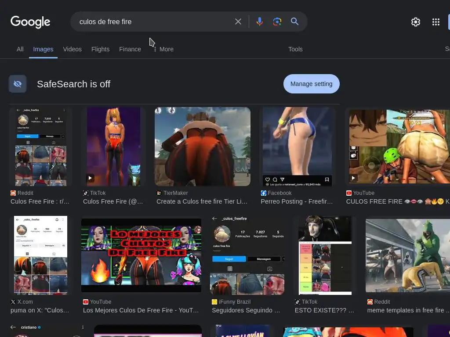Image resolution: width=450 pixels, height=337 pixels.
Task: Select the Images tab
Action: [43, 49]
